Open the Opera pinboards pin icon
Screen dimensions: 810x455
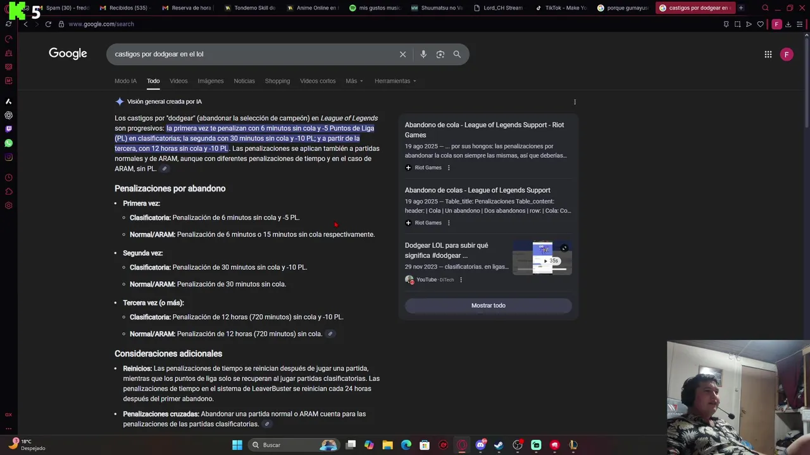coord(726,24)
